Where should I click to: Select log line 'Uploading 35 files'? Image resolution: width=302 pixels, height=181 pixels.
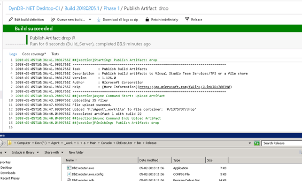pos(90,100)
